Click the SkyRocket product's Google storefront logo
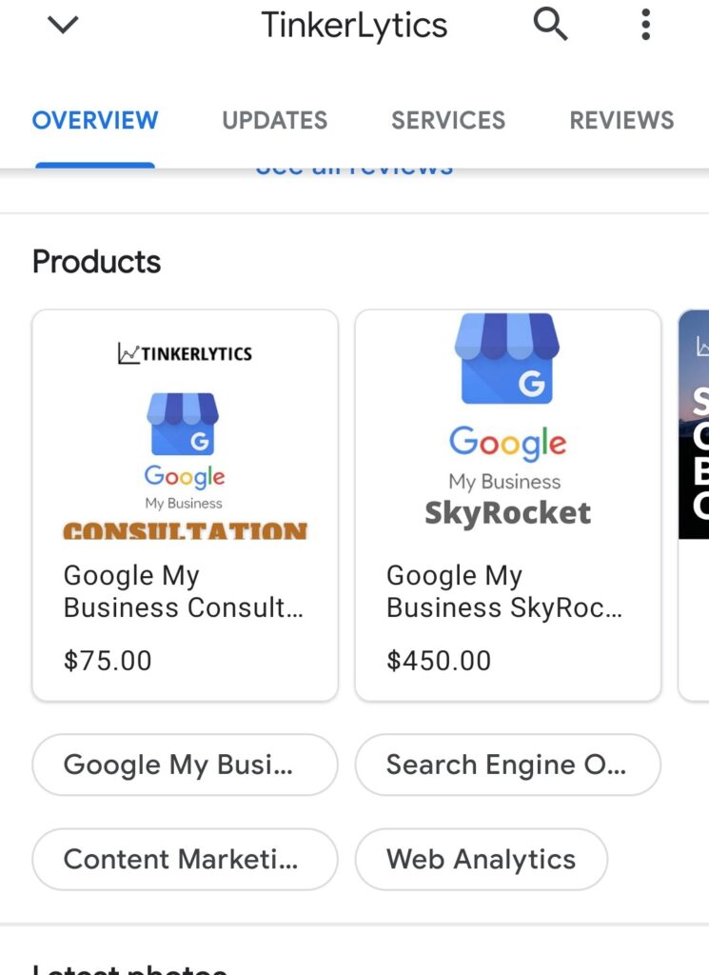 coord(507,359)
